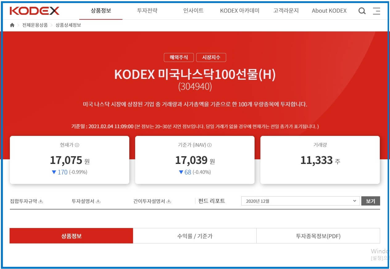
Task: Expand the 2020년 12월 fund report dropdown
Action: tap(301, 201)
